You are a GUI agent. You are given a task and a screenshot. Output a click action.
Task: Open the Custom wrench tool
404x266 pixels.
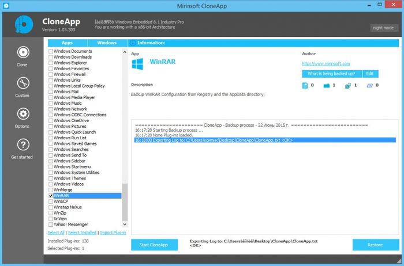(23, 83)
